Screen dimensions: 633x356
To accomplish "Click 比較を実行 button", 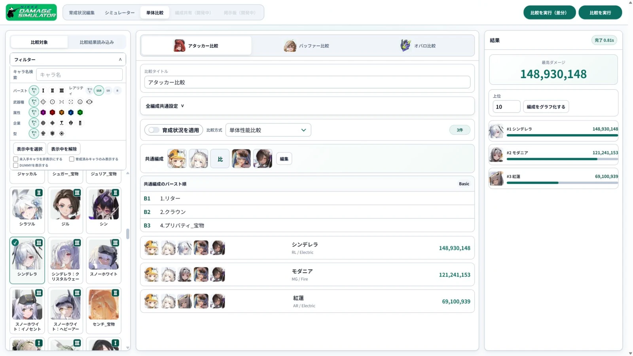I will coord(600,13).
